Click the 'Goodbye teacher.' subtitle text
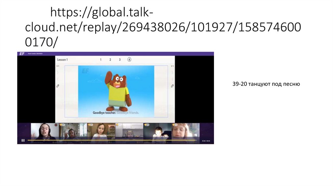Screen dimensions: 333x186 coord(104,113)
